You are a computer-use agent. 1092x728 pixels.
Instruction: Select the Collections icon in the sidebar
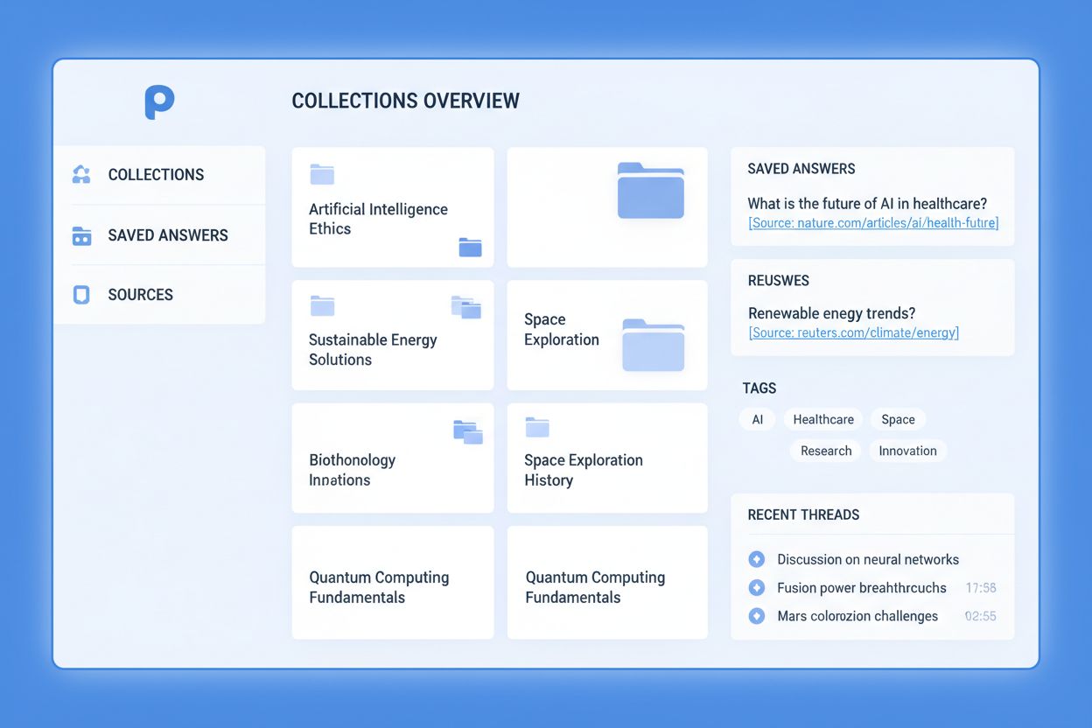click(80, 174)
